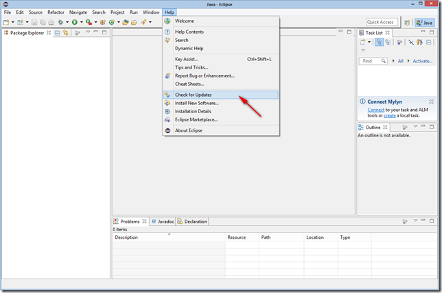The image size is (442, 293).
Task: Switch to the Javadoc tab
Action: tap(163, 222)
